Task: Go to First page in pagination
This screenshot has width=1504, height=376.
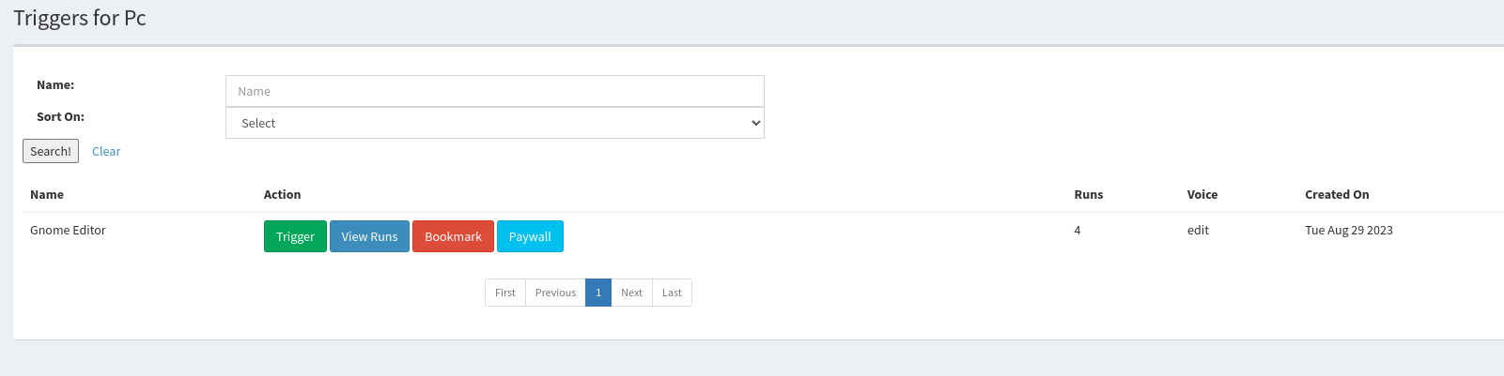Action: click(x=505, y=293)
